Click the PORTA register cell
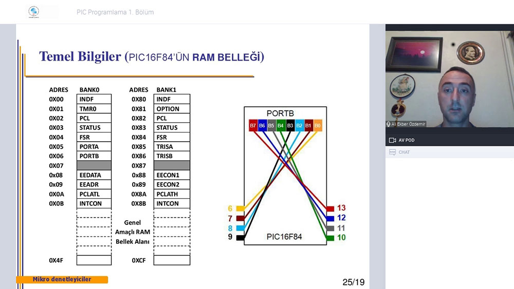Image resolution: width=514 pixels, height=289 pixels. click(94, 147)
